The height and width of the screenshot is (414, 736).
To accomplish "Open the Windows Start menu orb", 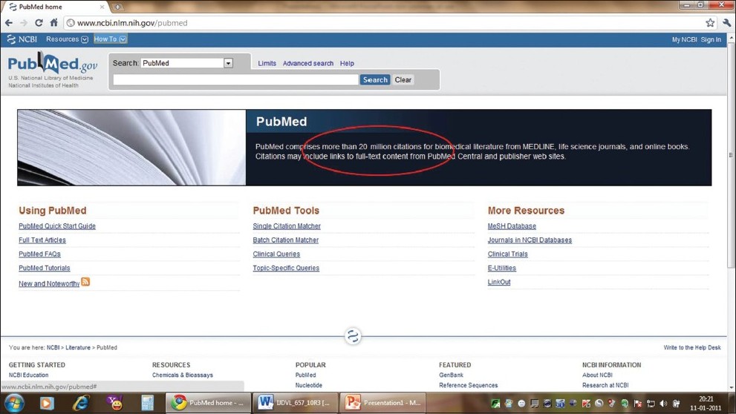I will [13, 403].
